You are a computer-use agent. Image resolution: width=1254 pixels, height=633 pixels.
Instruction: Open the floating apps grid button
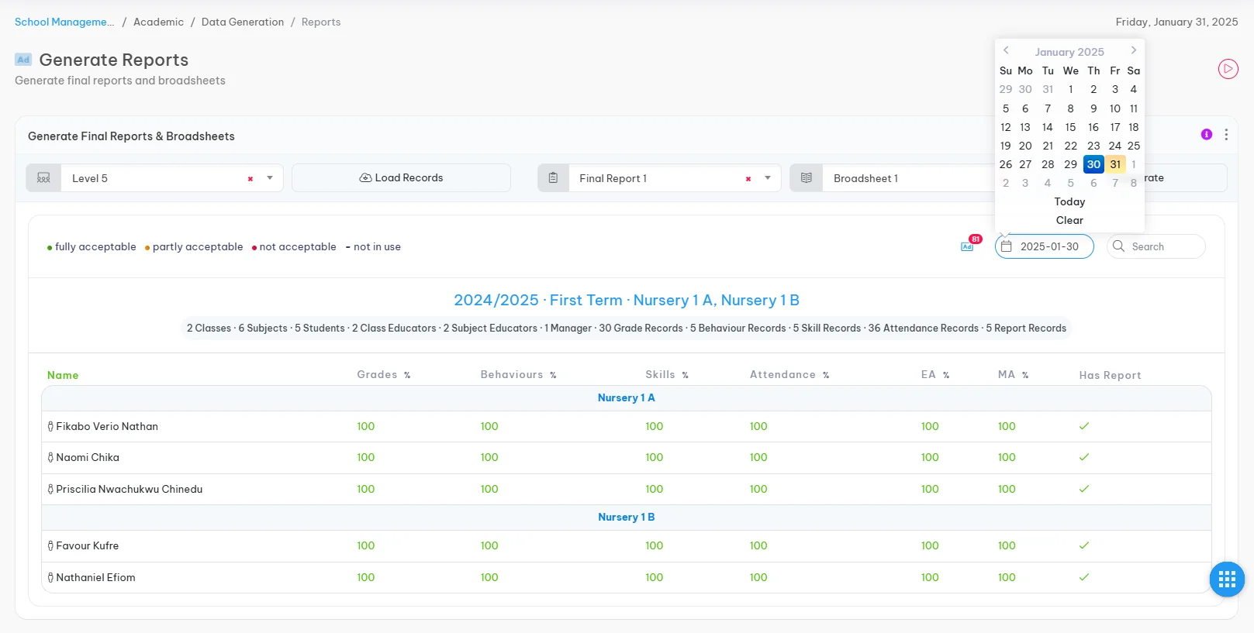(x=1226, y=579)
